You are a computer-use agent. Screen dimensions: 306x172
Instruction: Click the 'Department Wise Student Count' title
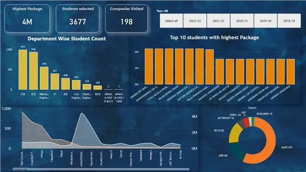(x=66, y=39)
